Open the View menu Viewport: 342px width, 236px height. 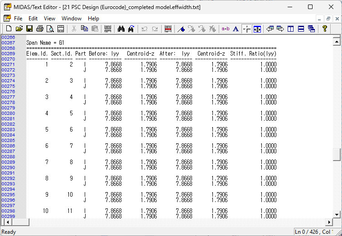[x=49, y=19]
